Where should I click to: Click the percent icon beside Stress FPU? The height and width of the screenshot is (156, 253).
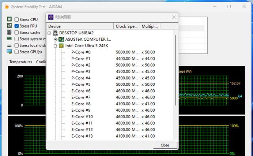(x=10, y=26)
